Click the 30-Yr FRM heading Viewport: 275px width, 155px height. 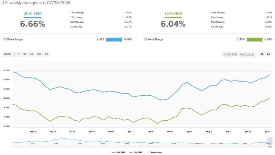[x=33, y=13]
